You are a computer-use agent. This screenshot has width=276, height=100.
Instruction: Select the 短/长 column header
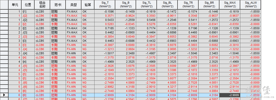click(58, 5)
